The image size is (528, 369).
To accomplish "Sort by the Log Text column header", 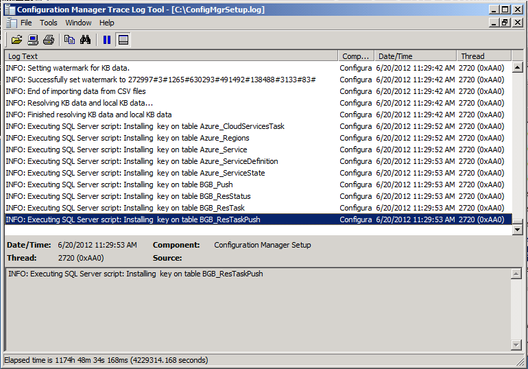I will pos(171,56).
